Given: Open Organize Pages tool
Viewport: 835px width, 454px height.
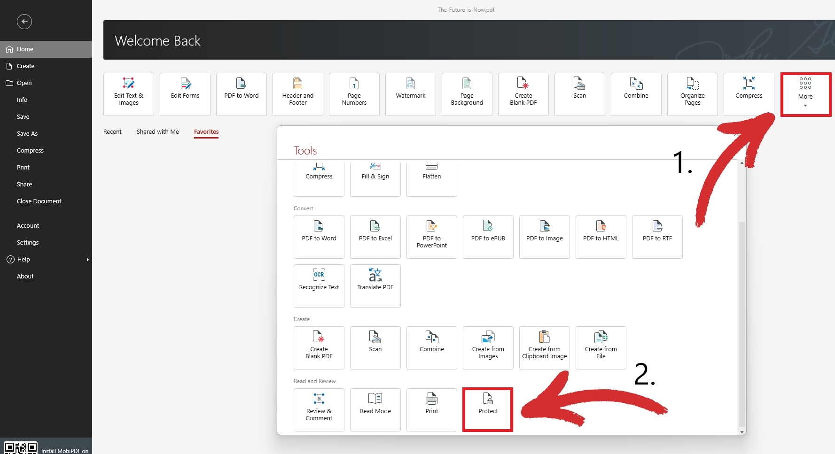Looking at the screenshot, I should 693,94.
